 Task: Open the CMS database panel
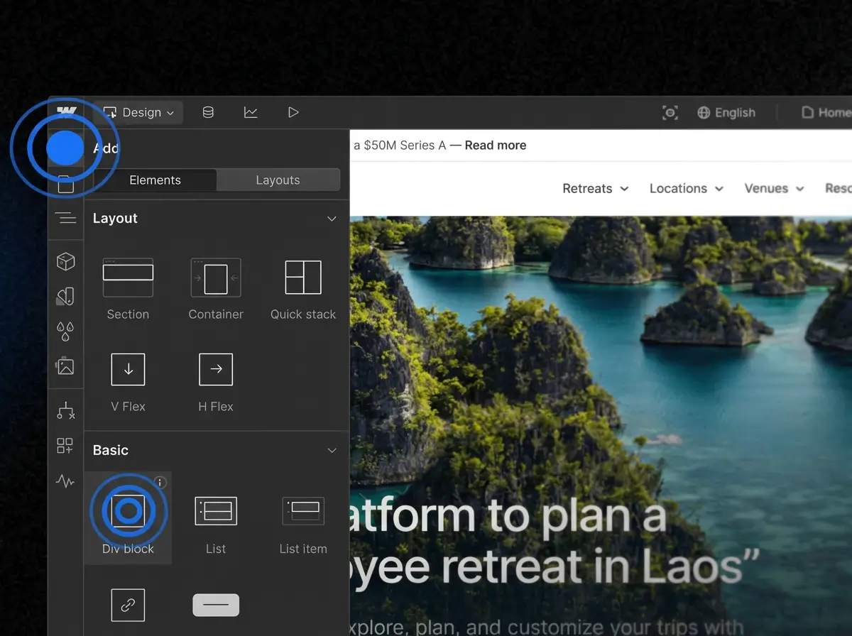point(208,112)
